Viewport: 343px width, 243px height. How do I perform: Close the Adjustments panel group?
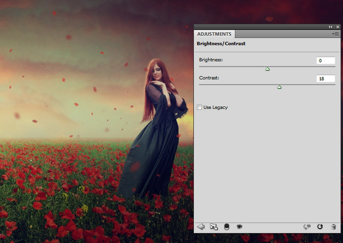[337, 27]
